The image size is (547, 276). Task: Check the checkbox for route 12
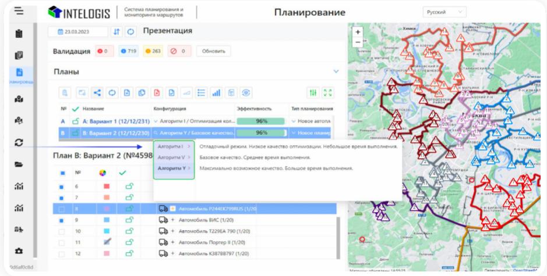tap(61, 254)
